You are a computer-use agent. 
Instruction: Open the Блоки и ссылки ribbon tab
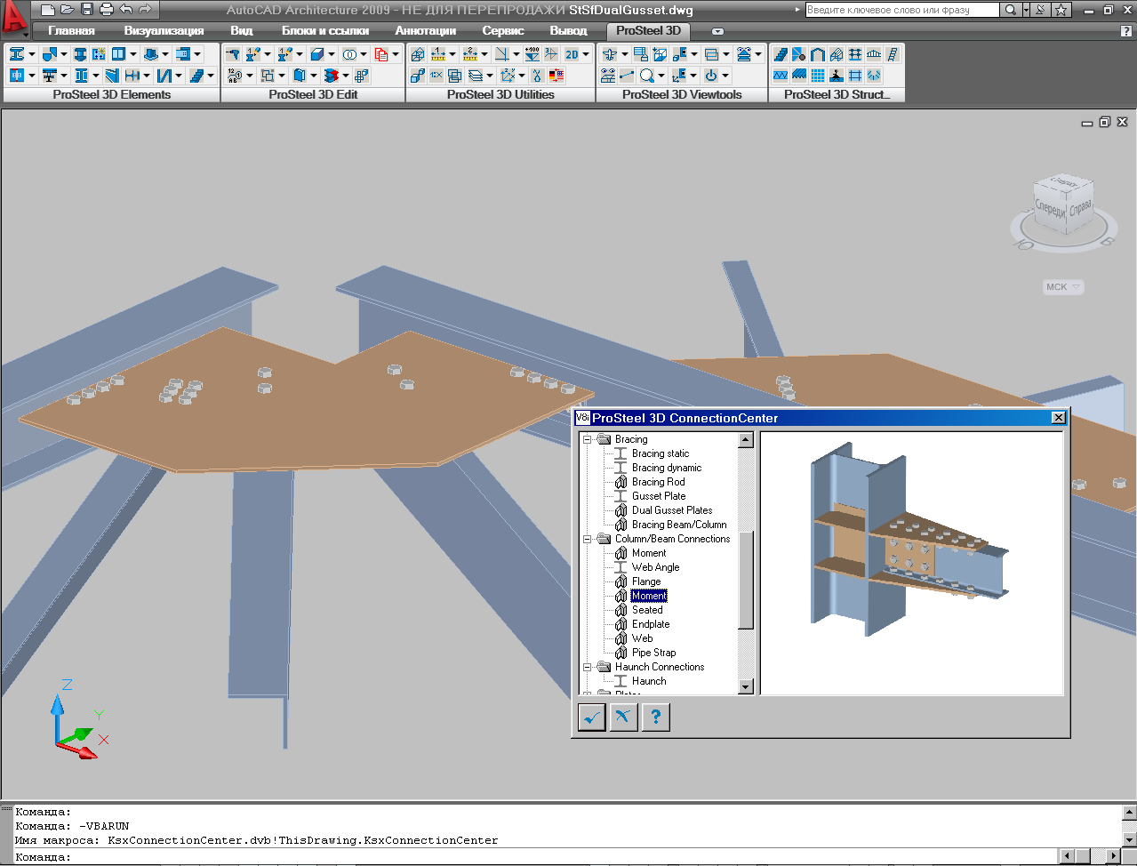coord(325,30)
